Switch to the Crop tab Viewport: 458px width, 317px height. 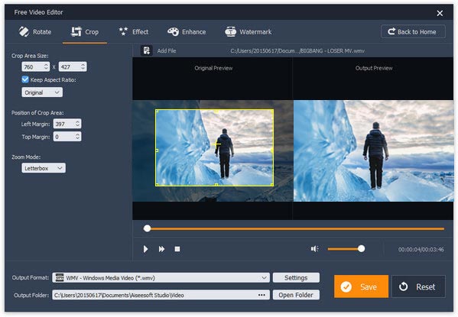pos(85,32)
